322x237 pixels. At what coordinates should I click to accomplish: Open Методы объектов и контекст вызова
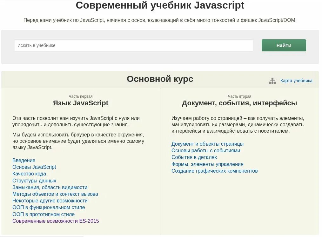pos(55,194)
